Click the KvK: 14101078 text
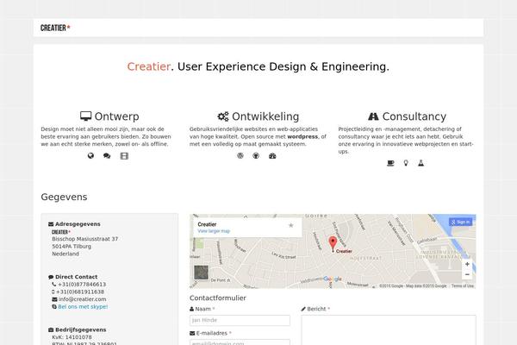This screenshot has width=517, height=345. pyautogui.click(x=72, y=337)
